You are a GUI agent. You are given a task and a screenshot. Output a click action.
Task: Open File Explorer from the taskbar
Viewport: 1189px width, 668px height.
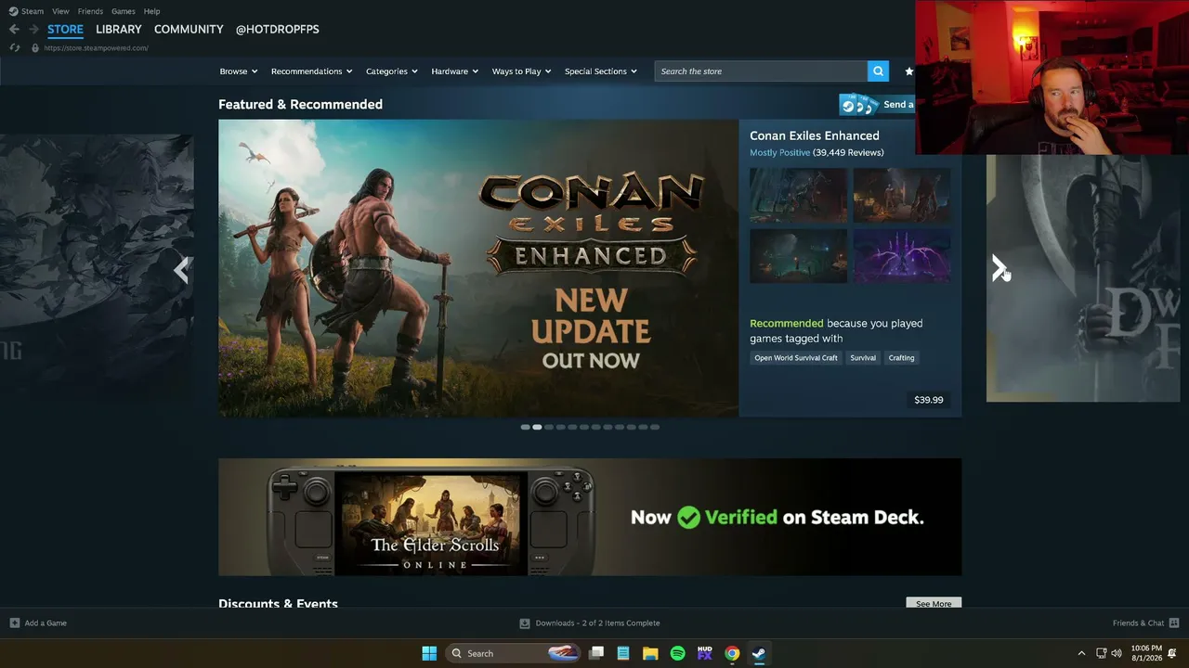click(650, 653)
